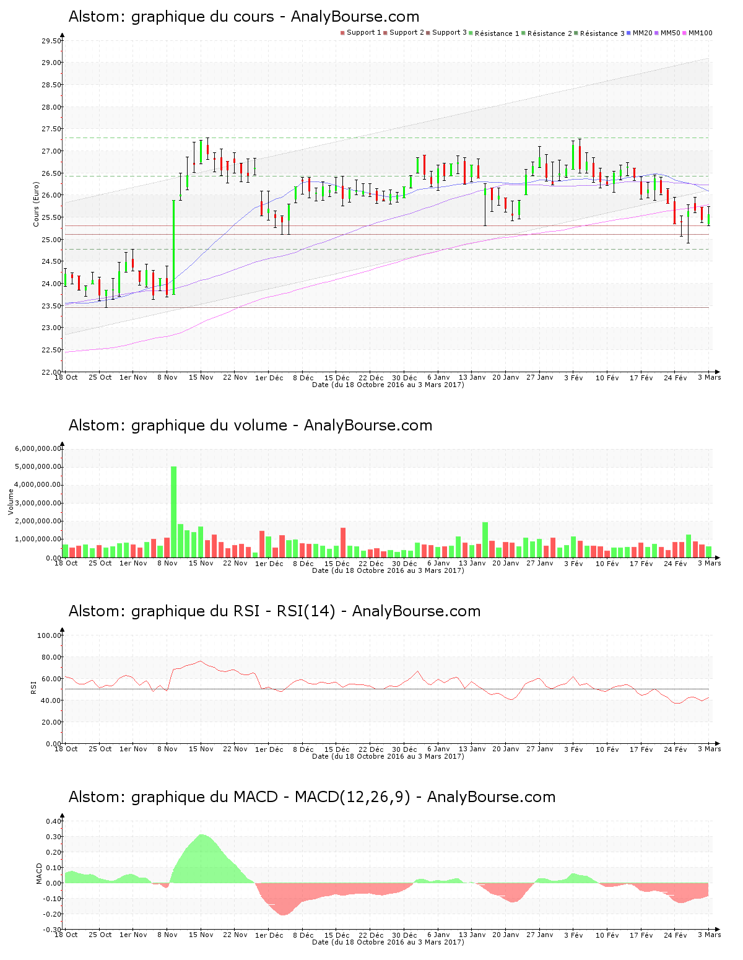The height and width of the screenshot is (960, 743).
Task: Click the 'MACD' vertical axis label
Action: click(40, 873)
